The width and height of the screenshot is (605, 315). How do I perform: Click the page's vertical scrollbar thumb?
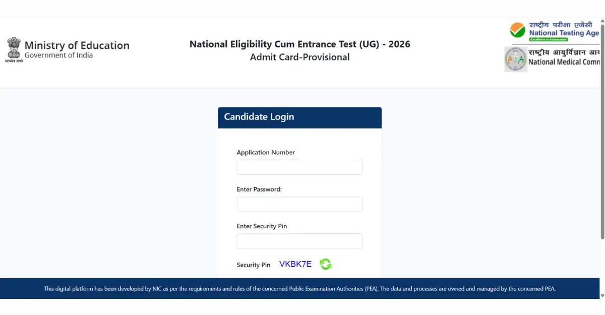tap(602, 131)
